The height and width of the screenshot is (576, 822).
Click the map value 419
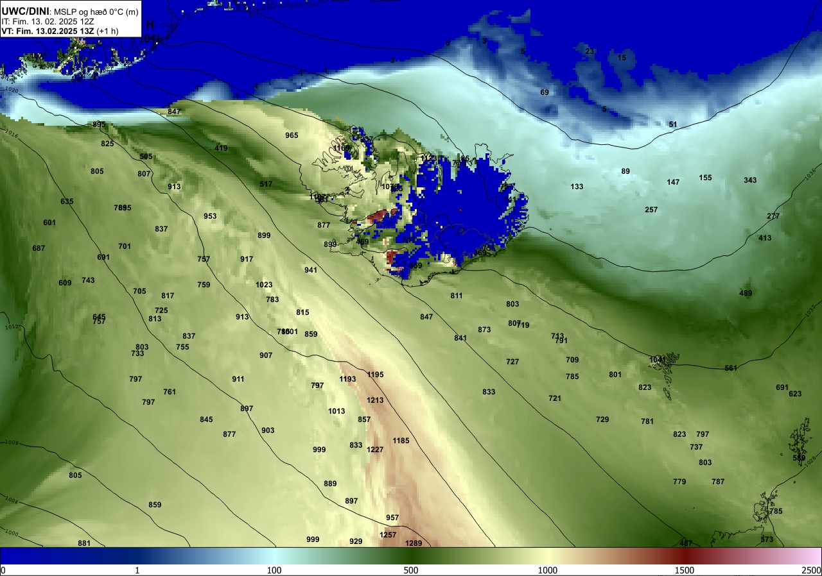221,148
